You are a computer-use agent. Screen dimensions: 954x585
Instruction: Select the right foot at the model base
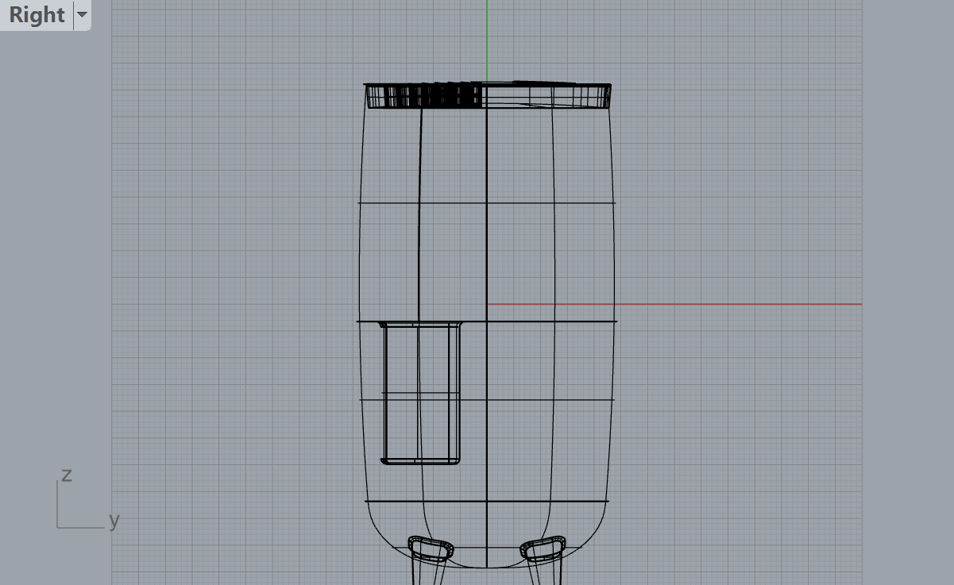click(543, 548)
